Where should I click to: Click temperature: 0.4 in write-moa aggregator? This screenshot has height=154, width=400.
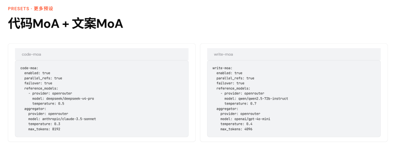click(236, 124)
